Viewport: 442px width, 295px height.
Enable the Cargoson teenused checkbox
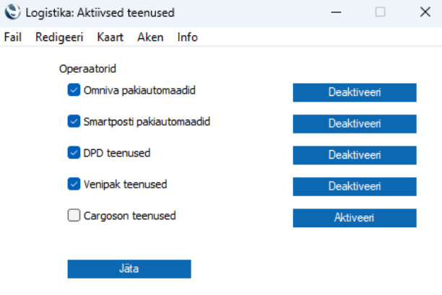tap(74, 216)
